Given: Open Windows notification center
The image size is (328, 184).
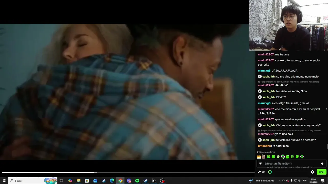Looking at the screenshot, I should point(323,181).
